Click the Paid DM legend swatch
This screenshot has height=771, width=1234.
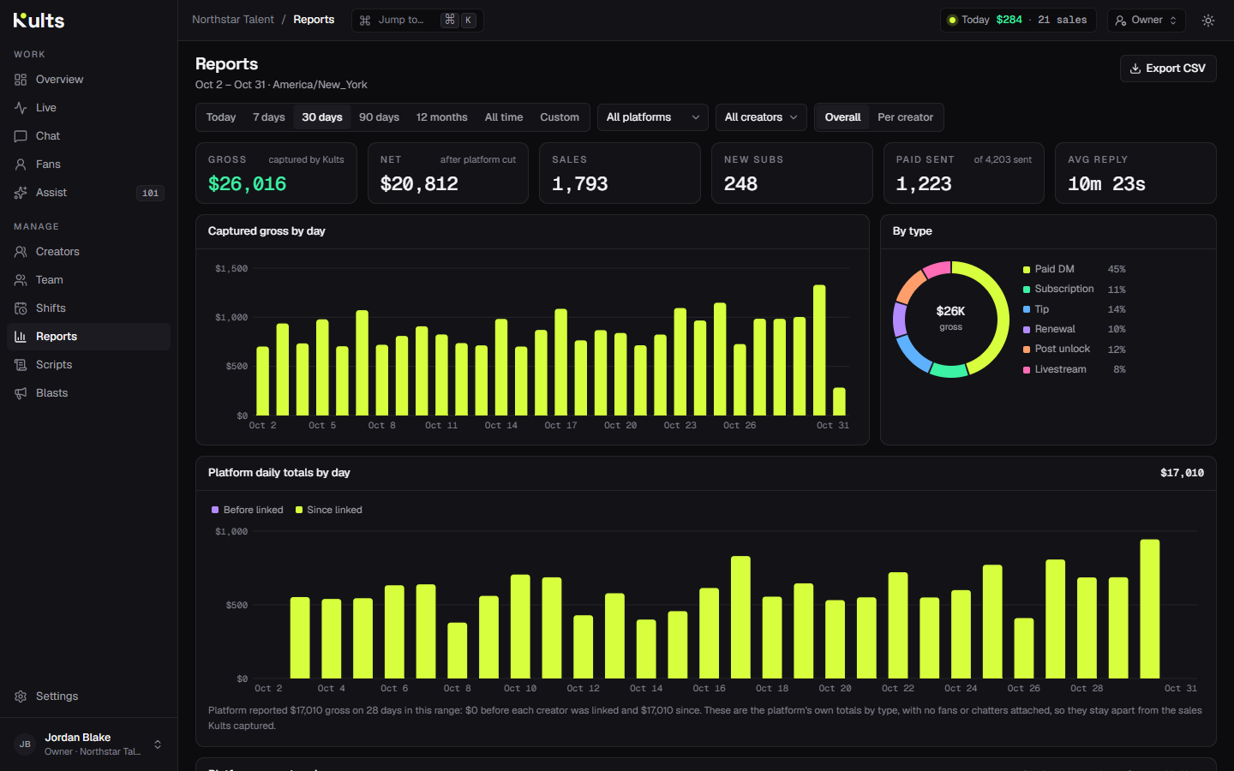(1027, 270)
